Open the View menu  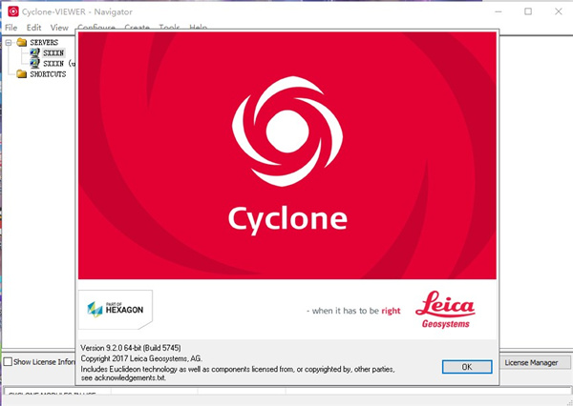point(59,28)
